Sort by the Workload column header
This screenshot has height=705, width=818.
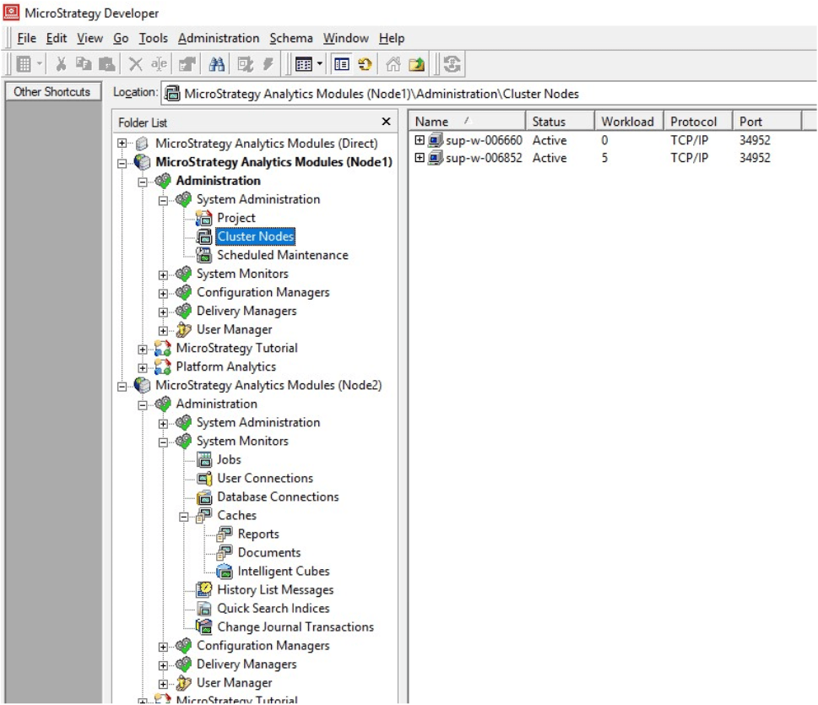click(x=629, y=122)
